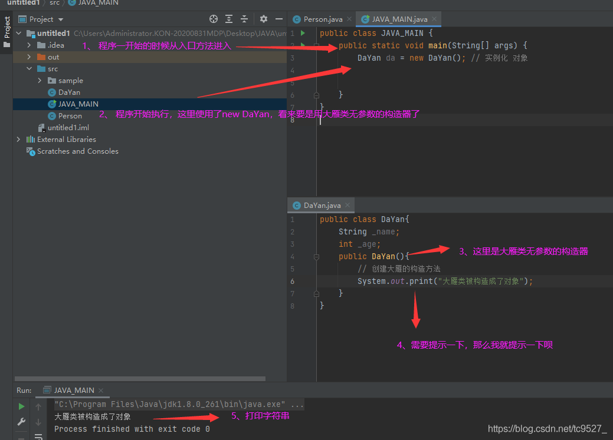Screen dimensions: 613x440
Task: Close the JAVA_MAIN.java editor tab
Action: (434, 19)
